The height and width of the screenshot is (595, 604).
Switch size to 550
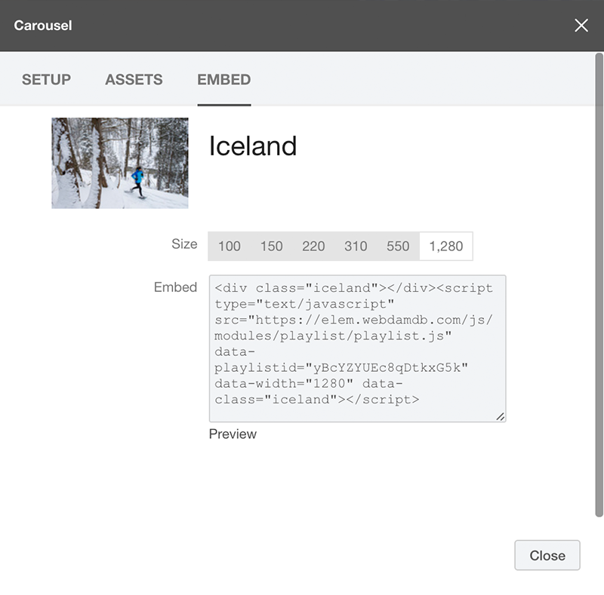click(398, 247)
